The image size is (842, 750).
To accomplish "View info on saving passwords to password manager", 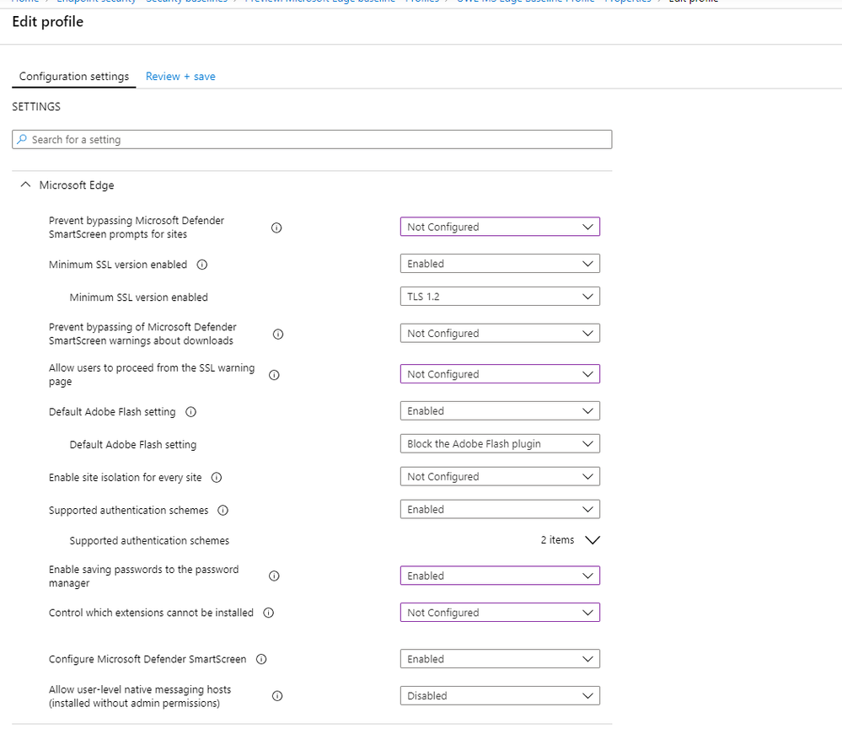I will coord(274,576).
